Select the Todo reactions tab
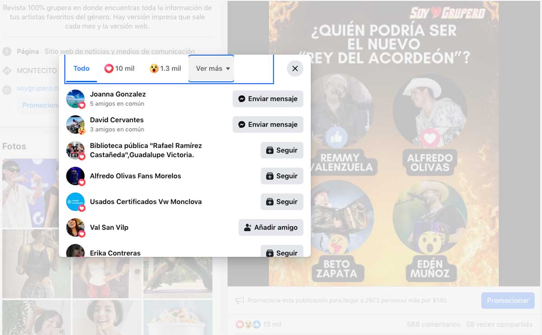Screen dimensions: 542x335 tap(81, 69)
